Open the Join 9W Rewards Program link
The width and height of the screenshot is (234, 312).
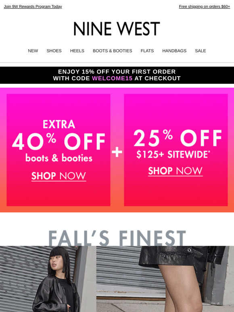tap(33, 6)
